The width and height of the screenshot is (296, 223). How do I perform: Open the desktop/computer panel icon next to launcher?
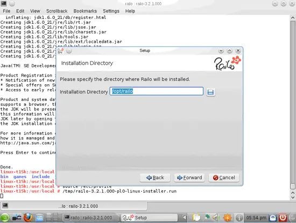pyautogui.click(x=17, y=218)
